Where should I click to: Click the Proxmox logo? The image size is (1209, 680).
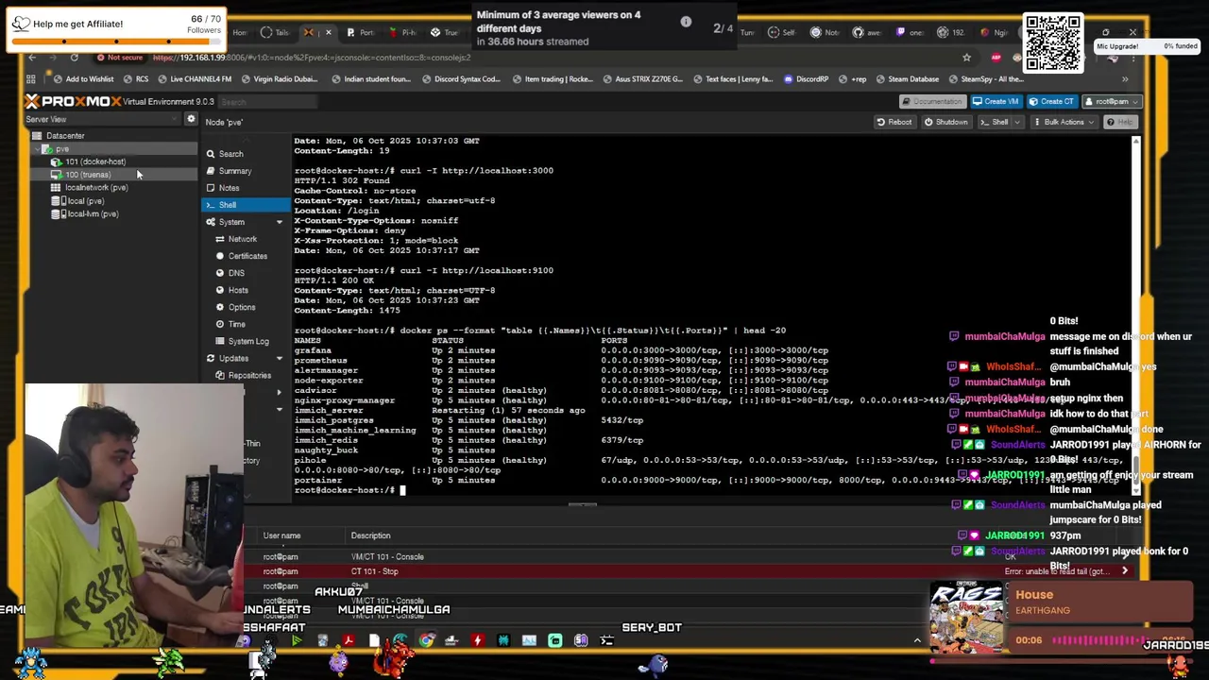pyautogui.click(x=74, y=101)
